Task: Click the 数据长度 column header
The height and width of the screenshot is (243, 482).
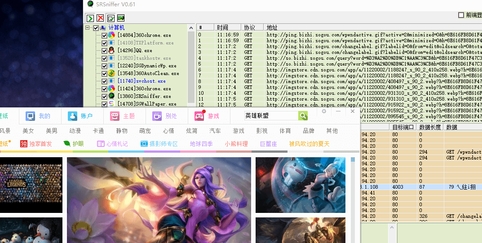Action: 430,127
